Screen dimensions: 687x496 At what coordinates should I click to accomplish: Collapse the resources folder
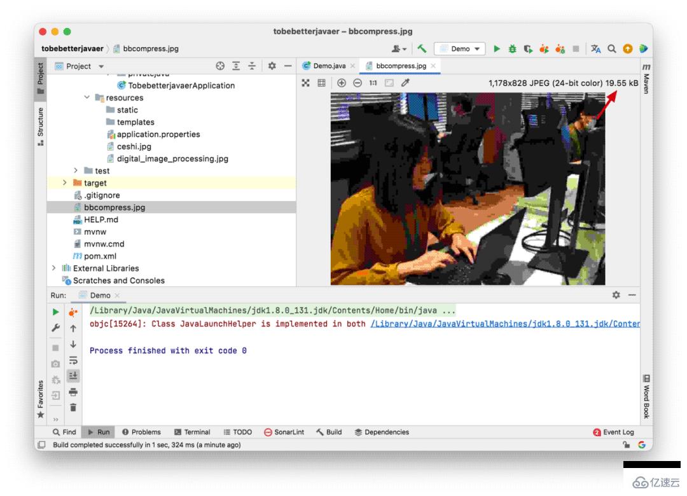[87, 97]
